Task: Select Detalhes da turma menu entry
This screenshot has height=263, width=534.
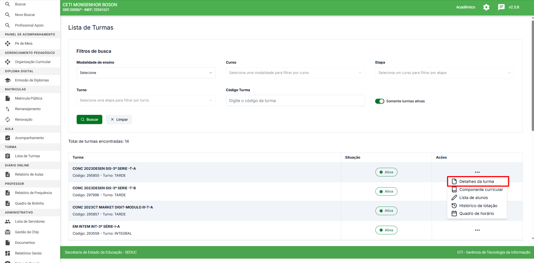Action: click(476, 181)
